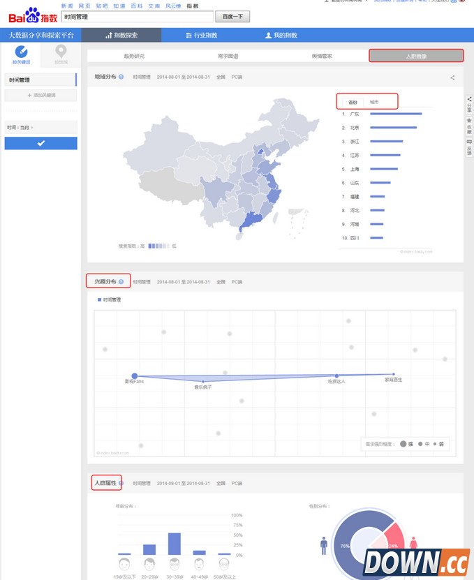Viewport: 474px width, 580px height.
Task: Click the male figure icon
Action: 324,546
